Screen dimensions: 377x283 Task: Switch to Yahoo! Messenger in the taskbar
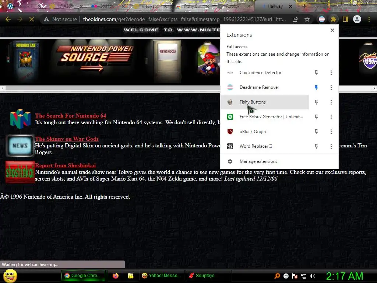click(162, 276)
